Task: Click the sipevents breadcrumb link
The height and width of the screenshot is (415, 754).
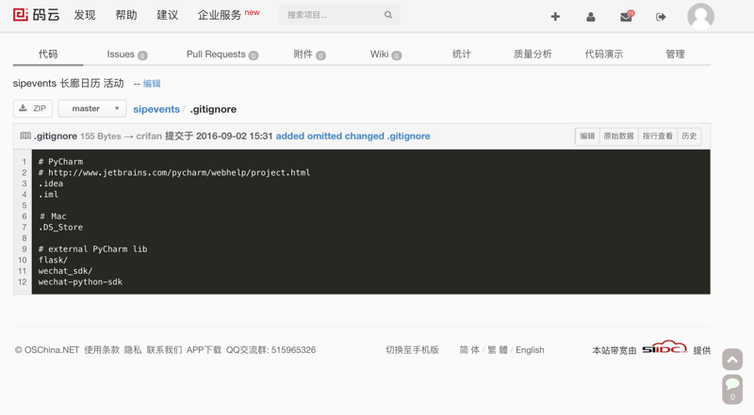Action: click(x=156, y=109)
